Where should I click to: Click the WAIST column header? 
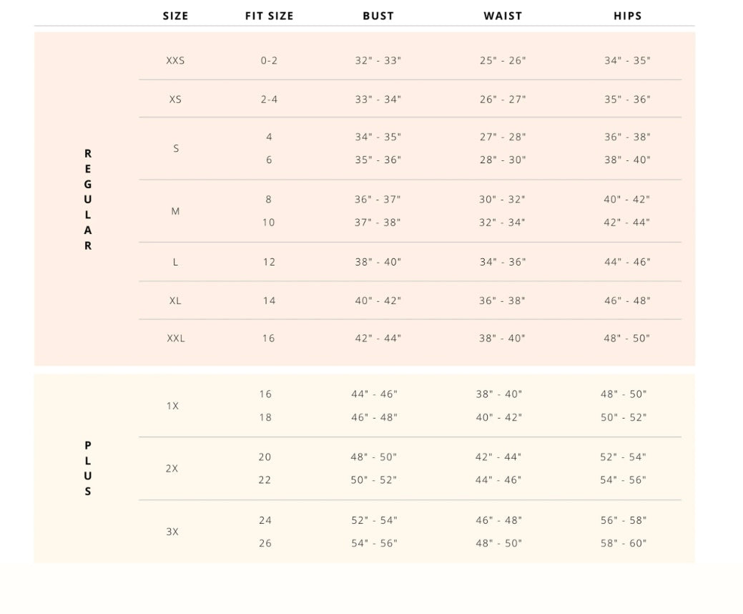coord(503,16)
